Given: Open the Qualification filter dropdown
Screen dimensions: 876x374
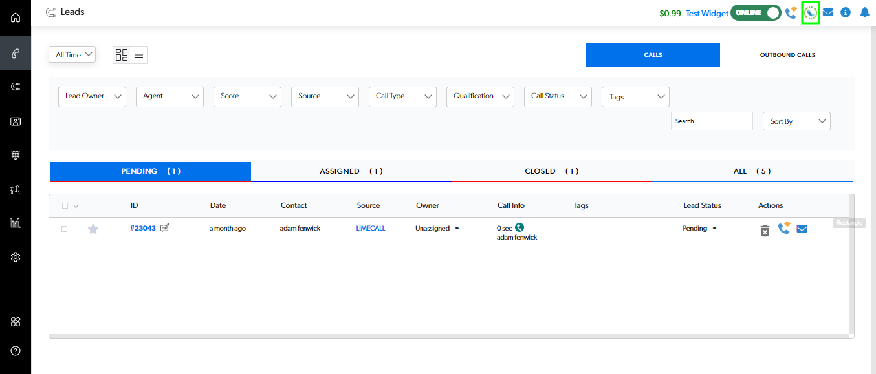Looking at the screenshot, I should [x=480, y=96].
